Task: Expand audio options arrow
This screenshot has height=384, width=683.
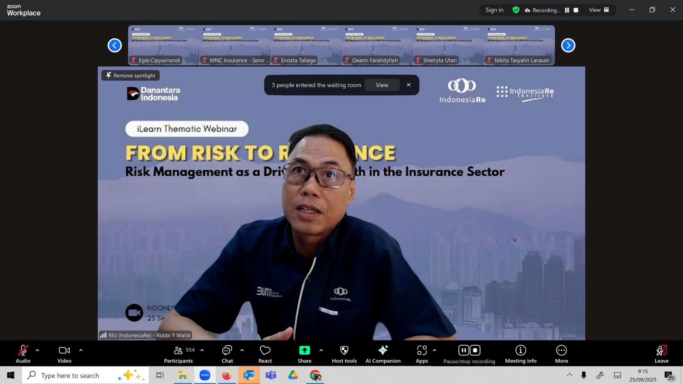Action: 38,350
